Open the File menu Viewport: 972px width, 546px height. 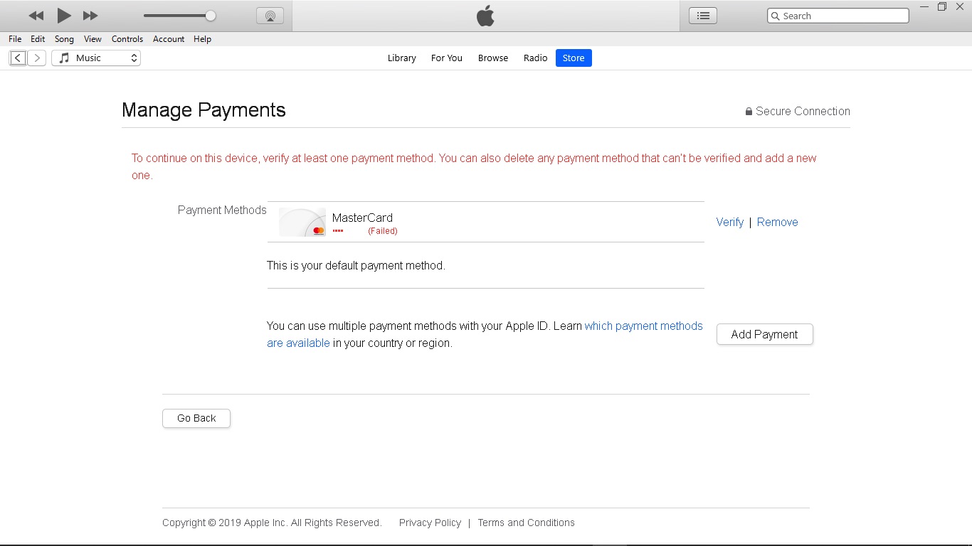15,39
